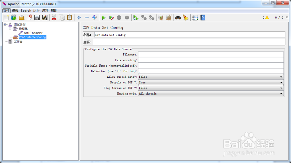Click the Save floppy disk icon
Screen dimensions: 291x163
37,18
